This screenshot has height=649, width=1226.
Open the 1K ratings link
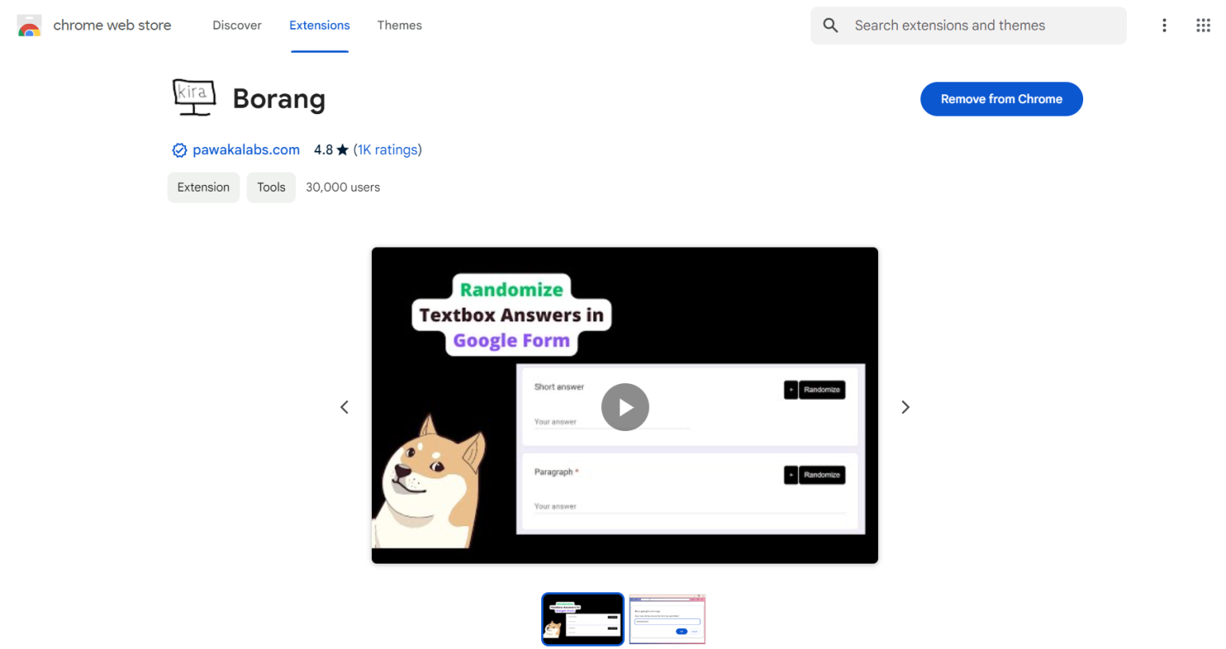coord(387,150)
